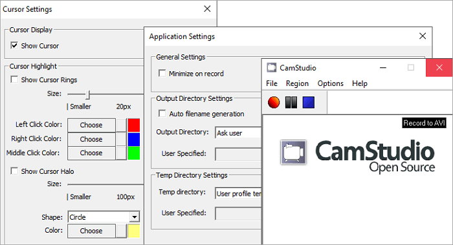Open the Region menu
Viewport: 453px width, 245px height.
[297, 83]
